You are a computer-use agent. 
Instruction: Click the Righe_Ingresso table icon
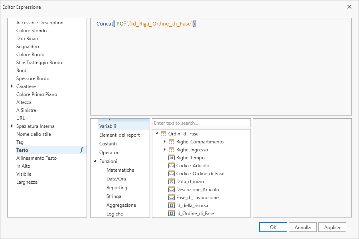click(172, 150)
